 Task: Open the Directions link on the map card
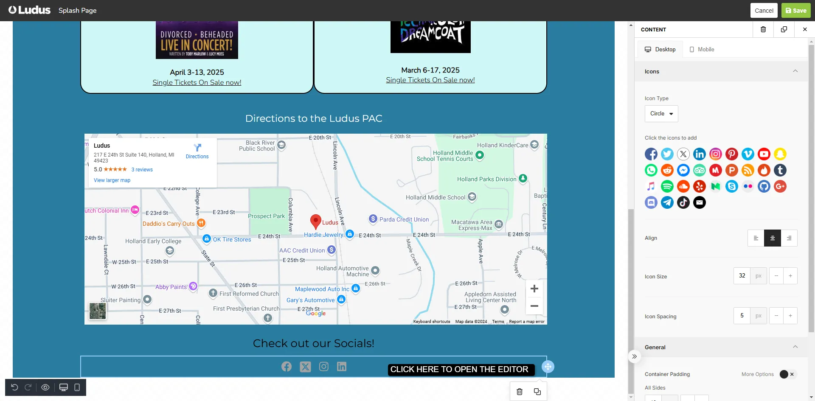click(197, 151)
